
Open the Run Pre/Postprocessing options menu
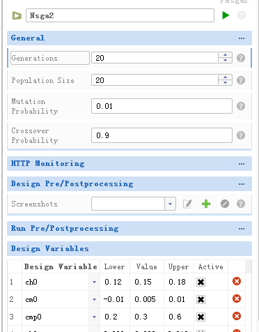point(242,229)
